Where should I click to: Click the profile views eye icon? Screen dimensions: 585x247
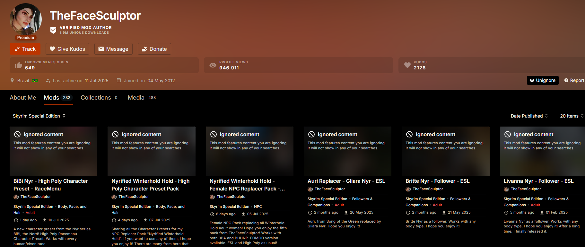pos(213,65)
